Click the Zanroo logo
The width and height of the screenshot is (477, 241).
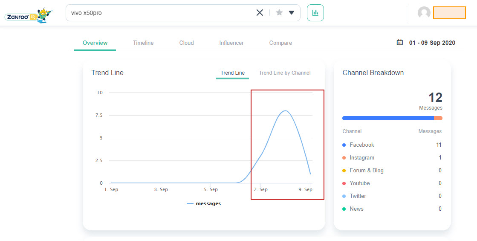tap(29, 15)
